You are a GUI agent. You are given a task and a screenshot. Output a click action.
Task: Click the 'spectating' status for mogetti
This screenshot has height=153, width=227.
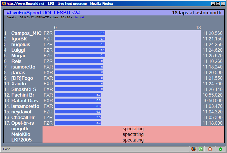[x=133, y=129]
